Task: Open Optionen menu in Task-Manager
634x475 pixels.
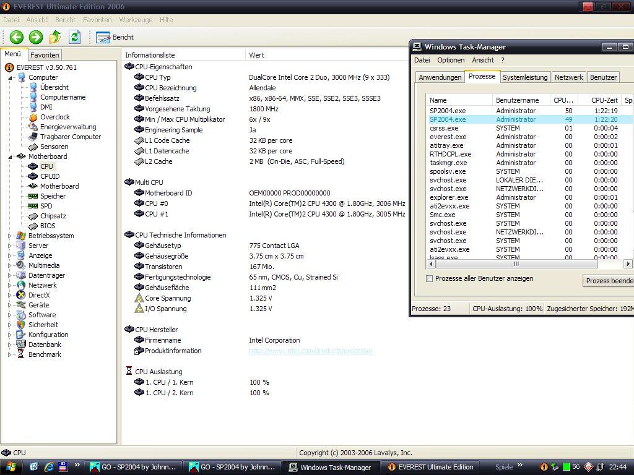Action: (451, 60)
